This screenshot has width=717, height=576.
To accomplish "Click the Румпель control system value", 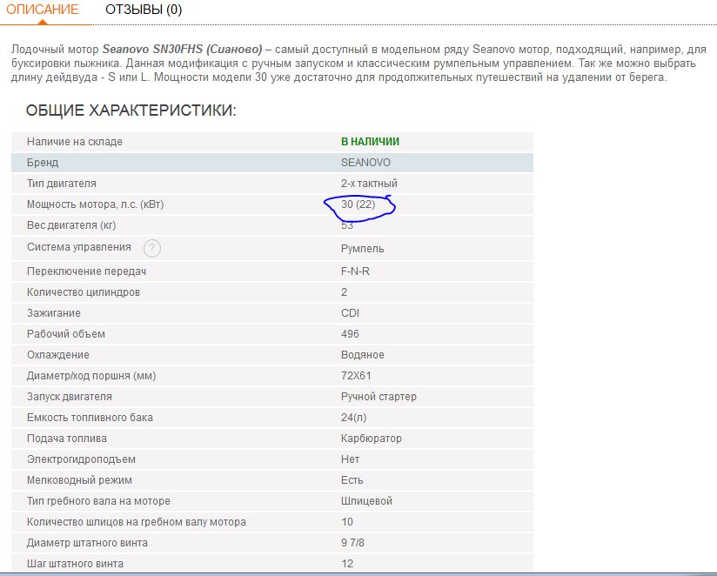I will tap(362, 249).
